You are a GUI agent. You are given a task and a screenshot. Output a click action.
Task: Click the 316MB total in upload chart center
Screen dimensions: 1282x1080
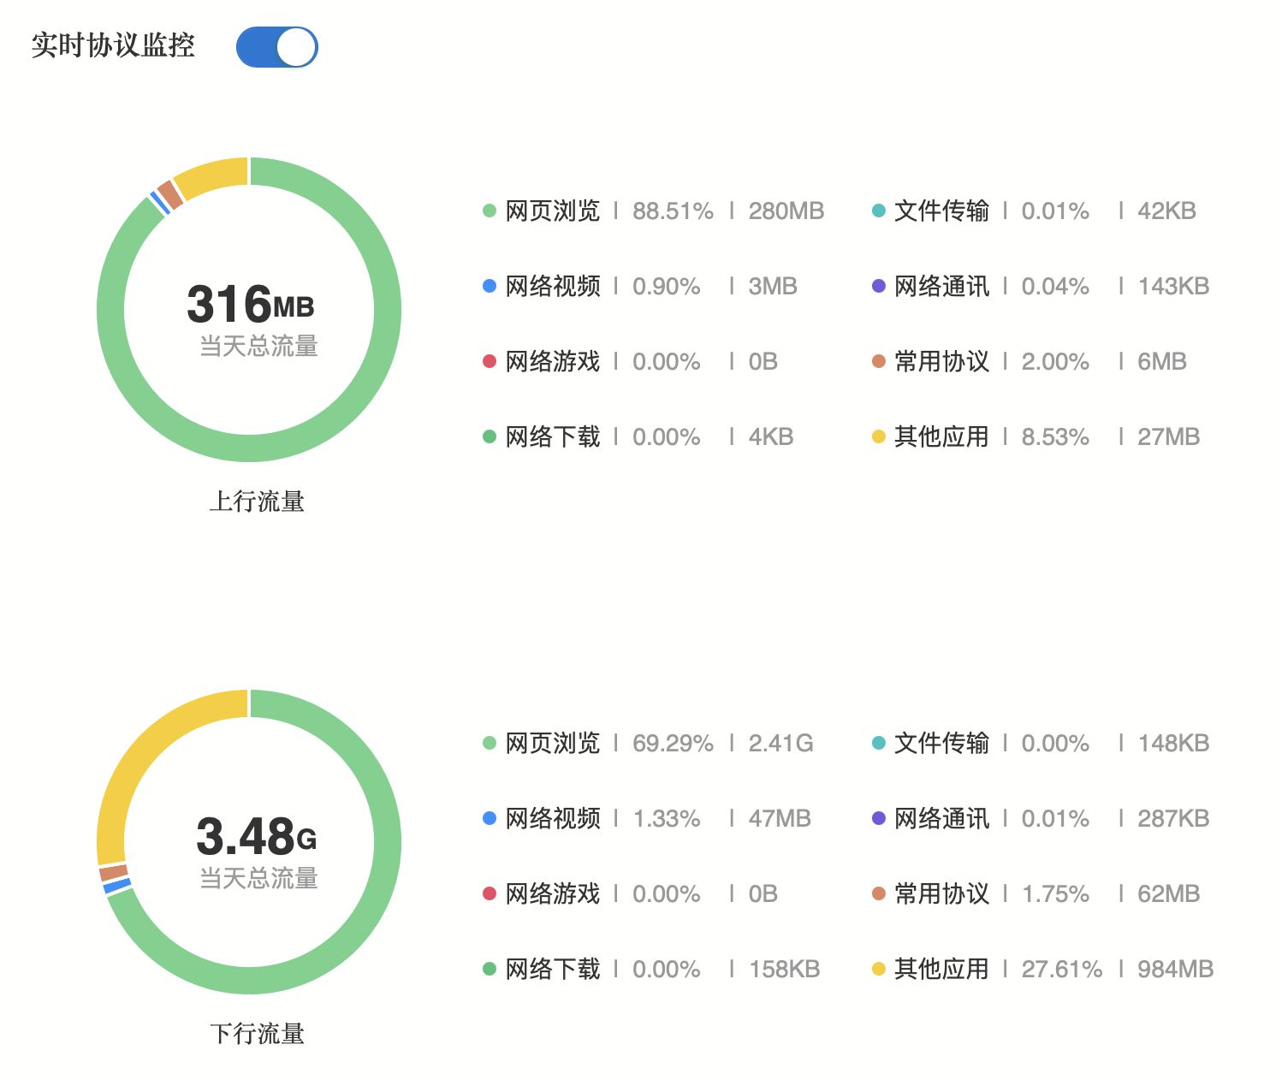(250, 305)
